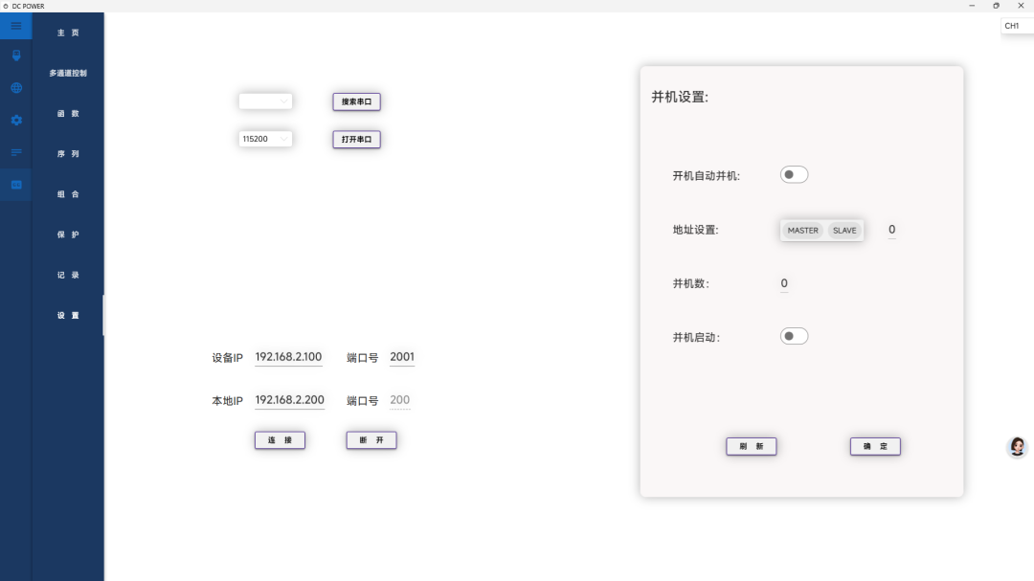The width and height of the screenshot is (1034, 581).
Task: Click the 设备IP address field
Action: (289, 358)
